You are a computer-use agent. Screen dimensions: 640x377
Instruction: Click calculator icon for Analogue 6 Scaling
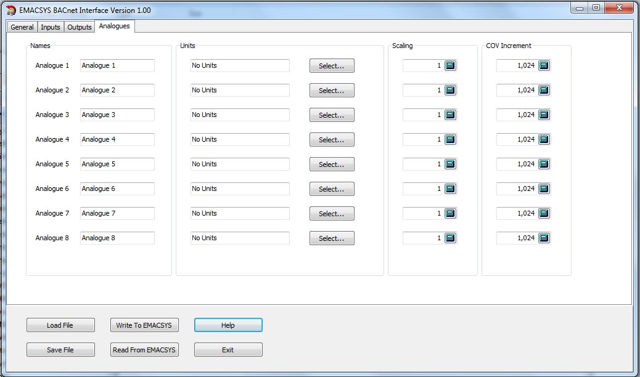(450, 189)
